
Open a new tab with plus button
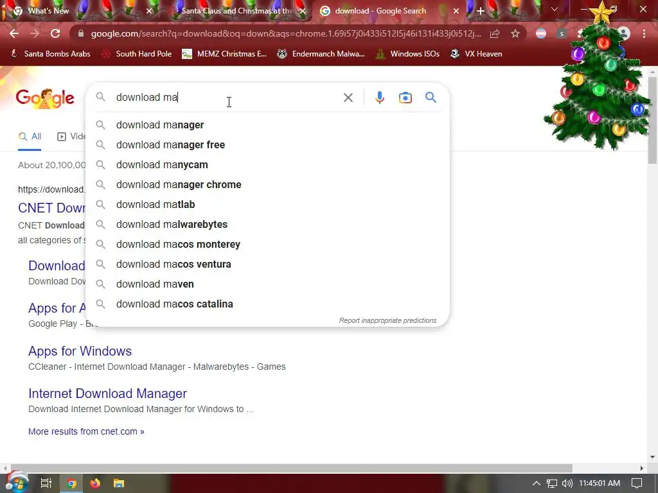(x=481, y=11)
